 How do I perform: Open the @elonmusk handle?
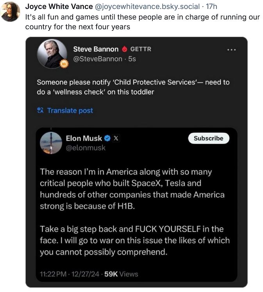[x=86, y=148]
